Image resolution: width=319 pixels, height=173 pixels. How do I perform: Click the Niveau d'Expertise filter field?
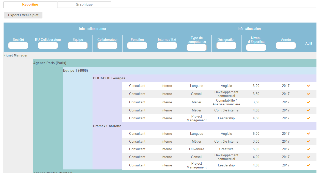click(256, 48)
